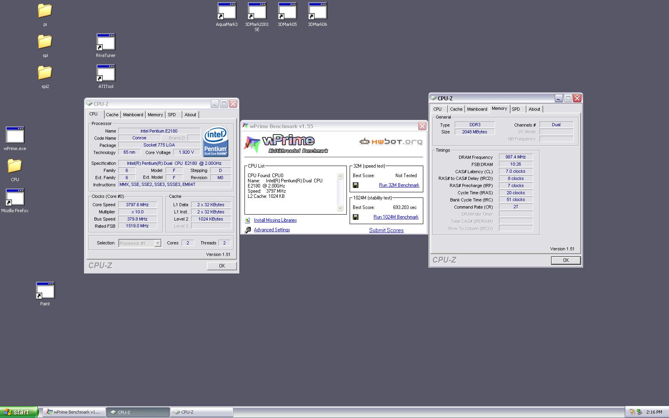Screen dimensions: 669x418
Task: Expand the Processor #1 selection dropdown
Action: pos(158,243)
